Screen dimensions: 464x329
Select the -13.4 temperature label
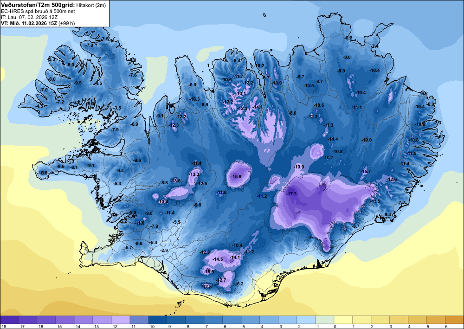pos(163,202)
